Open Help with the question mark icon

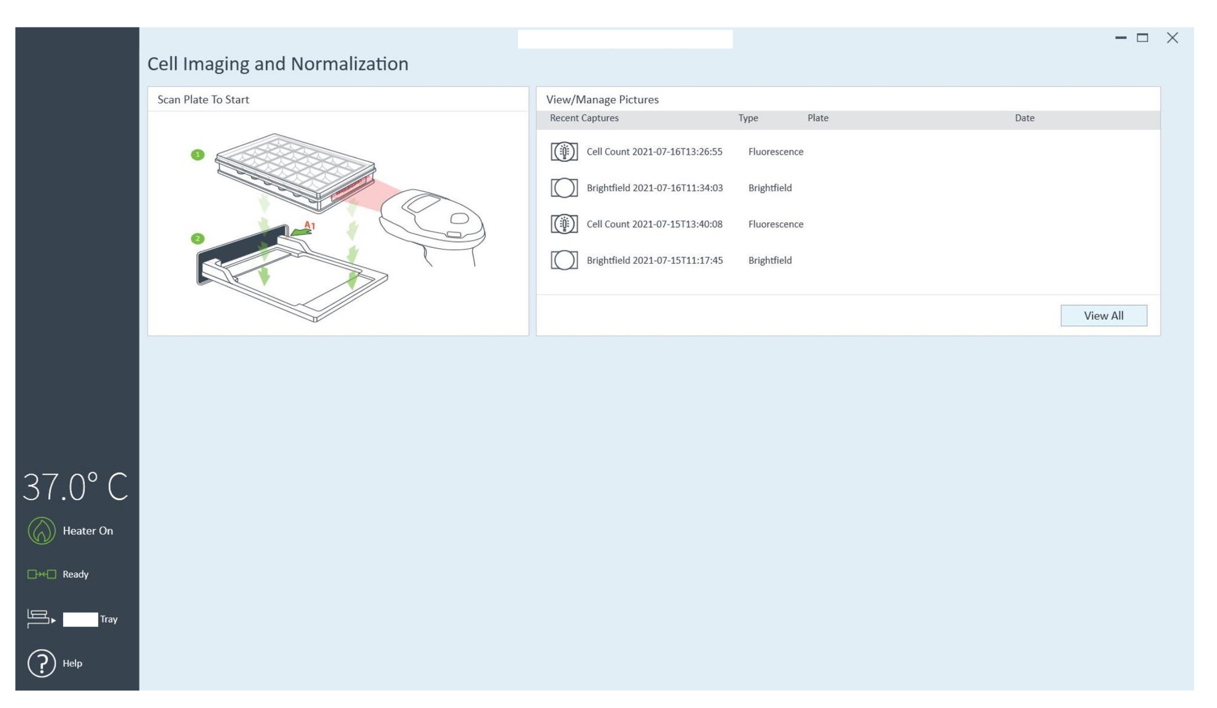41,663
